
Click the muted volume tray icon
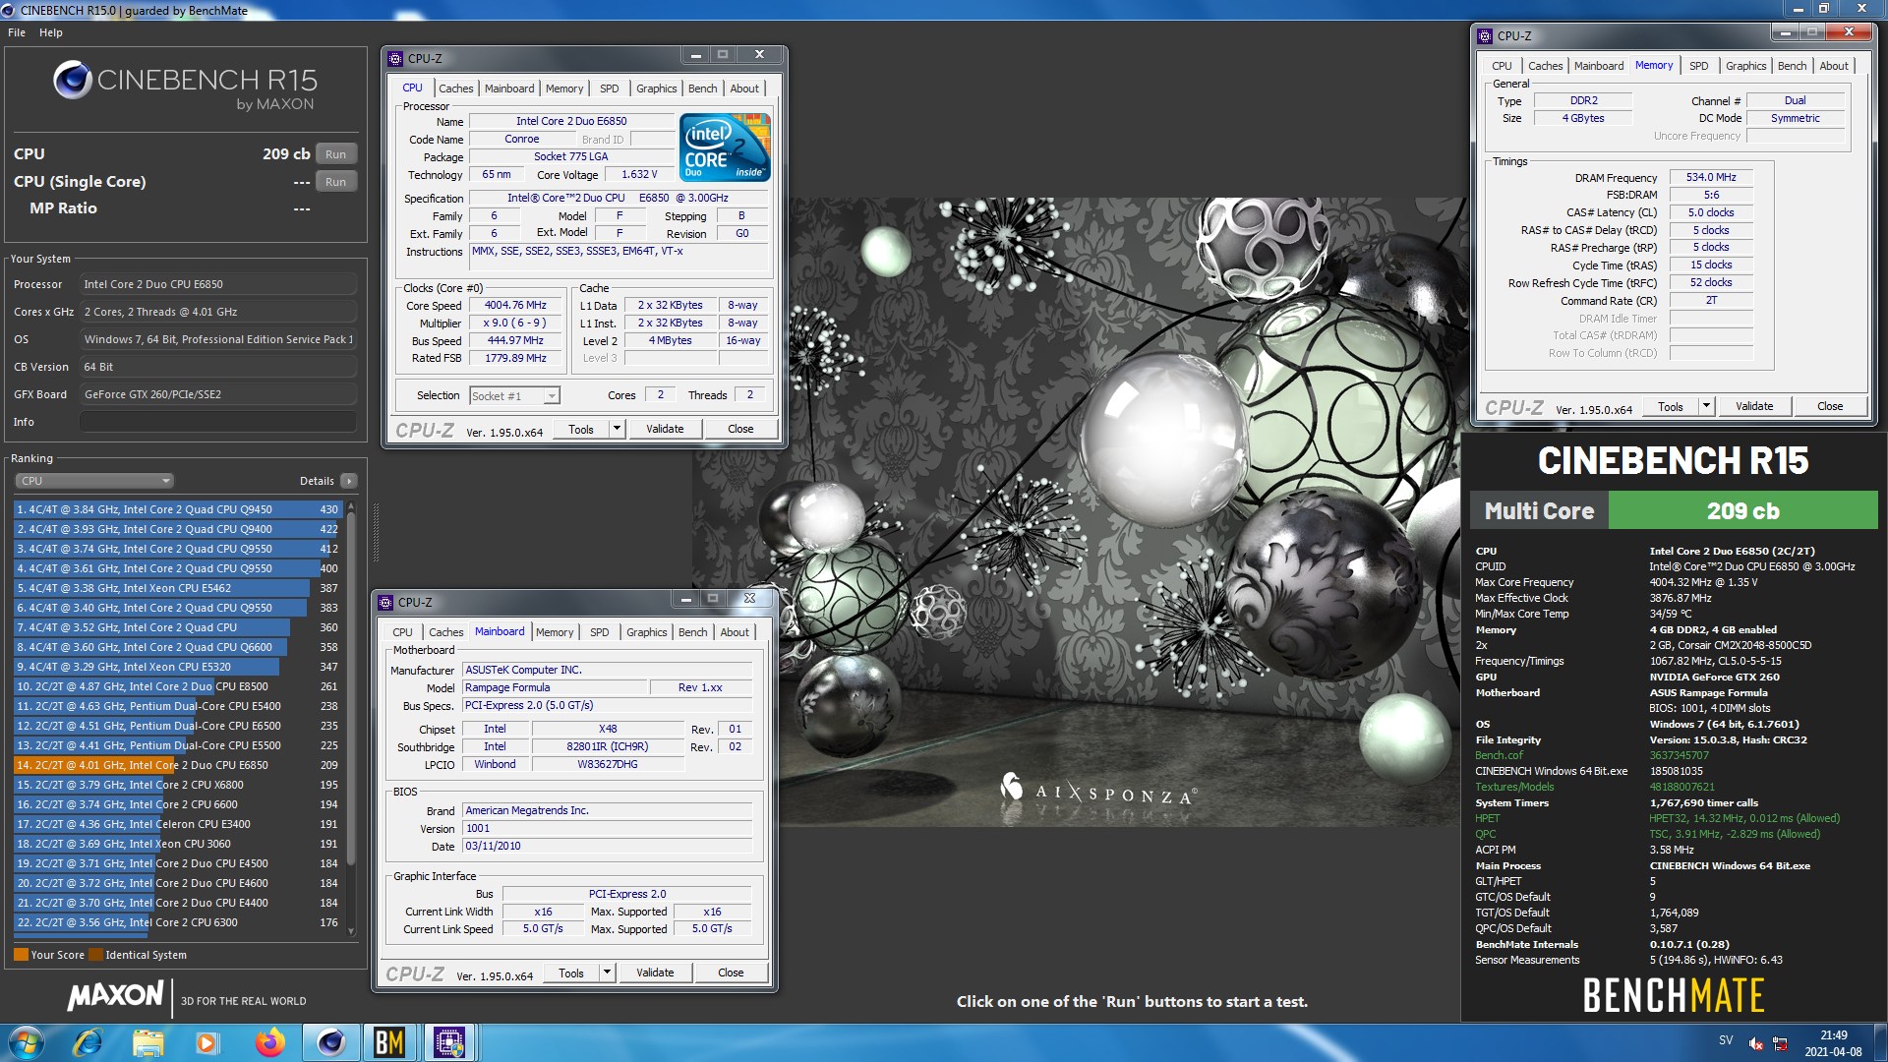[1755, 1043]
